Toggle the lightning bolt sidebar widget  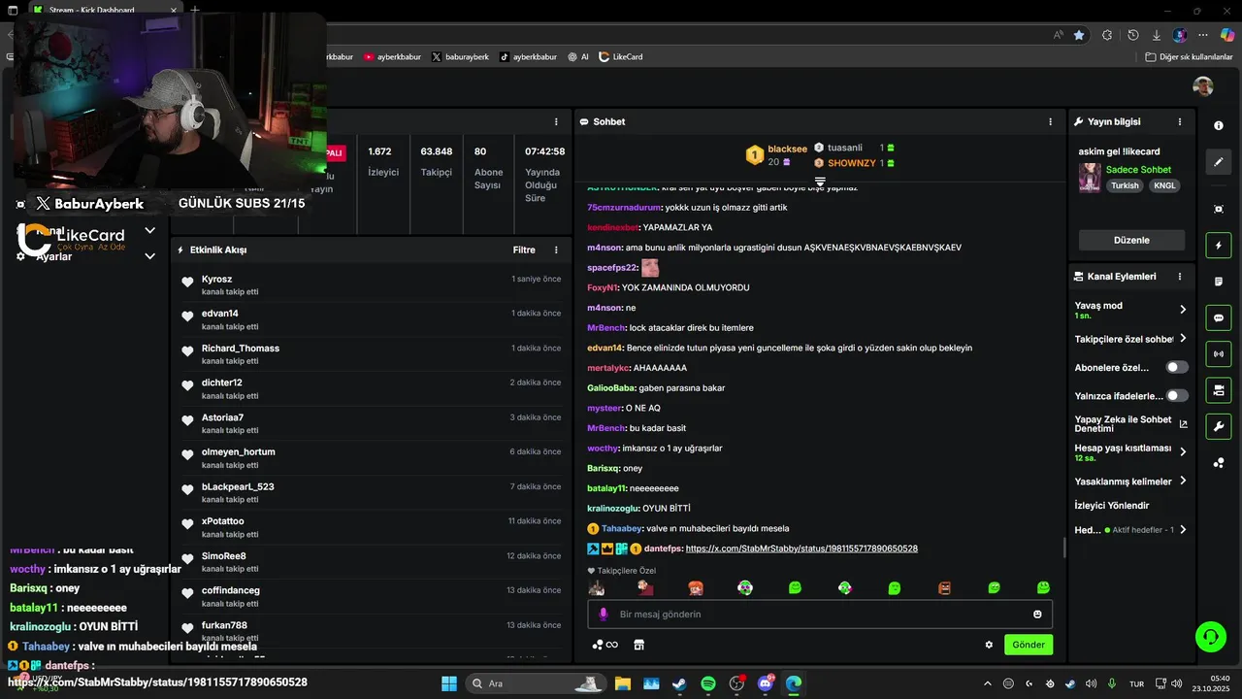pos(1219,246)
